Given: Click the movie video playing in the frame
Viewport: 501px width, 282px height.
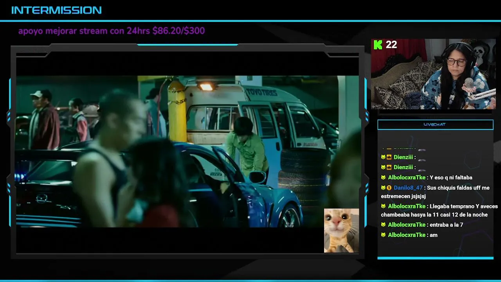Looking at the screenshot, I should click(187, 152).
